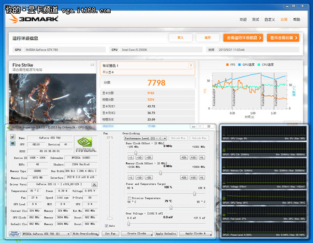Viewport: 313px width, 243px height.
Task: Click the 保存 button in 3DMark
Action: (208, 38)
